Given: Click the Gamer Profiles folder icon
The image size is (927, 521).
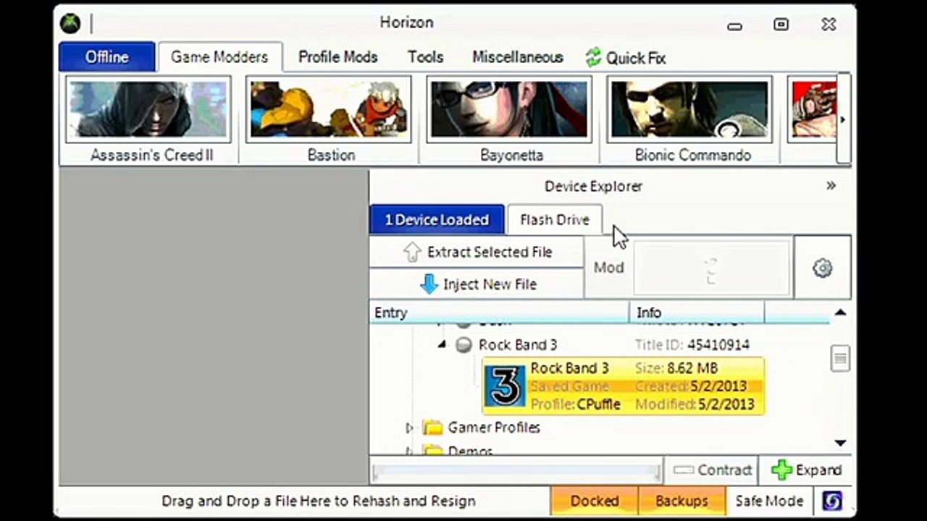Looking at the screenshot, I should [433, 428].
